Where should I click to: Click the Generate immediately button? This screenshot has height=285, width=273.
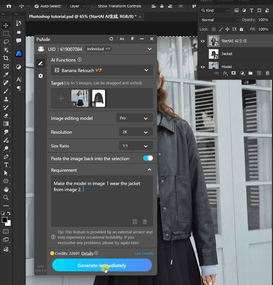(x=102, y=265)
